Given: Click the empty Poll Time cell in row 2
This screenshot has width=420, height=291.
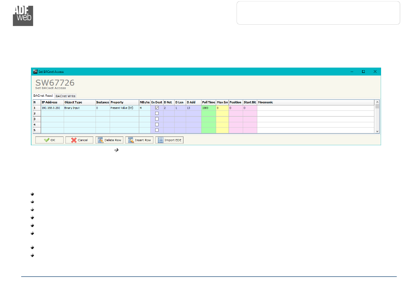Looking at the screenshot, I should (x=208, y=113).
